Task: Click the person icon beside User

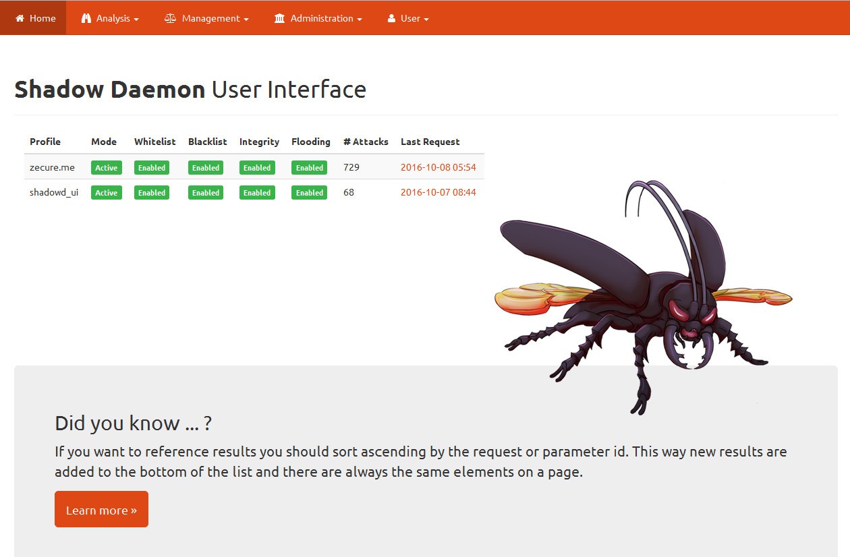Action: (391, 18)
